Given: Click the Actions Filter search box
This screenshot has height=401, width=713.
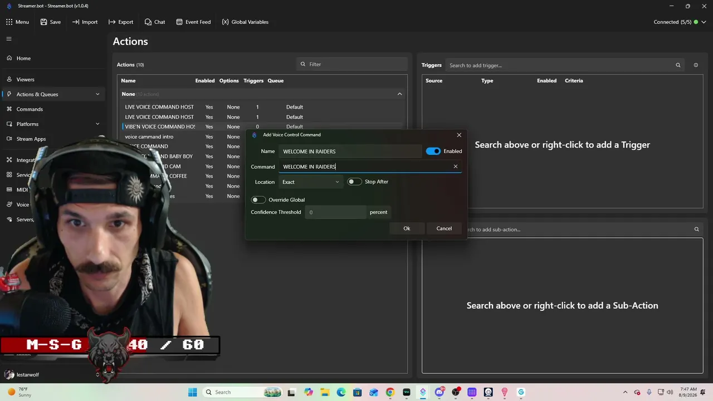Looking at the screenshot, I should pos(352,64).
